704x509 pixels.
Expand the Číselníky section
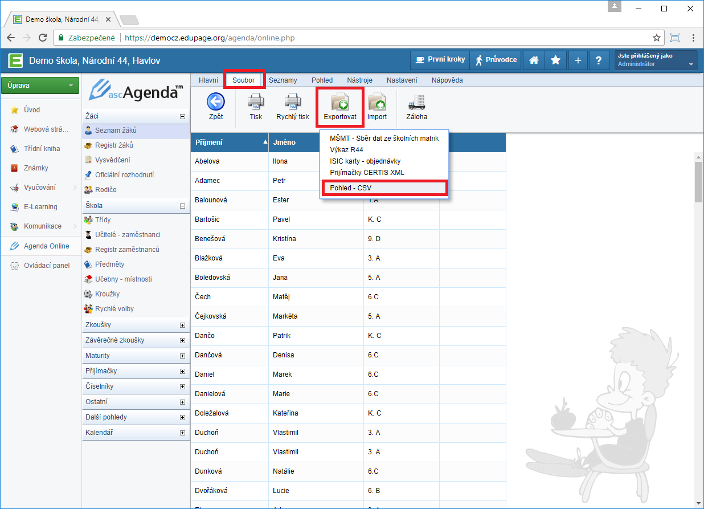[182, 386]
